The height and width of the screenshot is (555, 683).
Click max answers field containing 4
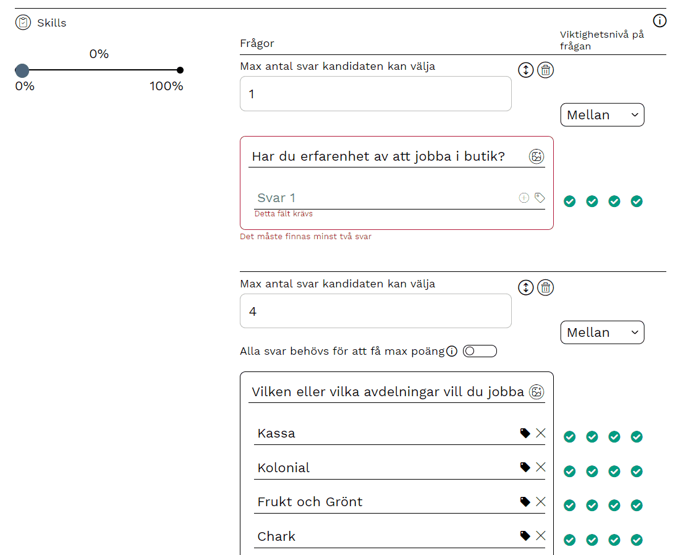coord(375,311)
